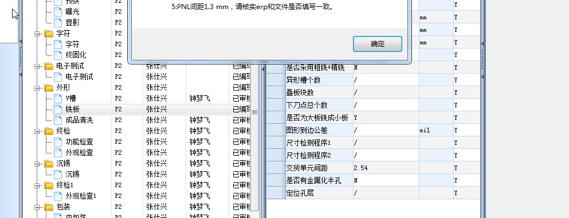Click the 包装 folder icon
The width and height of the screenshot is (569, 218).
click(49, 208)
